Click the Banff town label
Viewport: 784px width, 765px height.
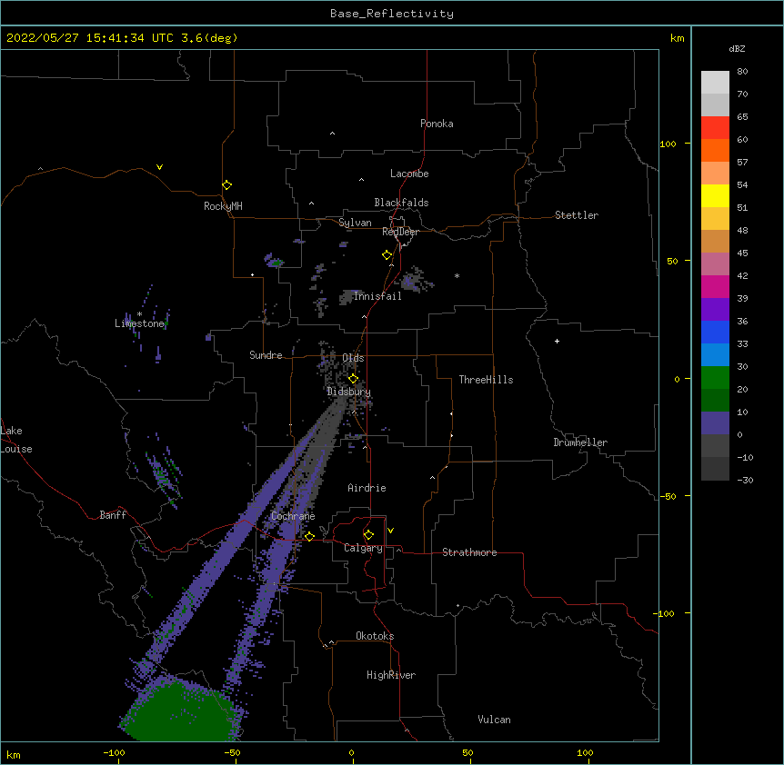(x=113, y=515)
